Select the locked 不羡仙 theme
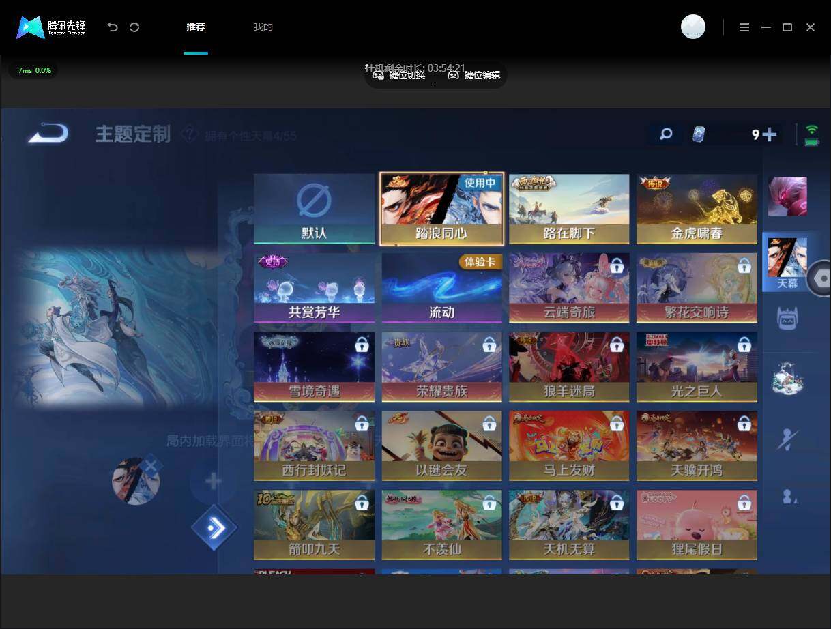This screenshot has height=629, width=831. pos(441,525)
